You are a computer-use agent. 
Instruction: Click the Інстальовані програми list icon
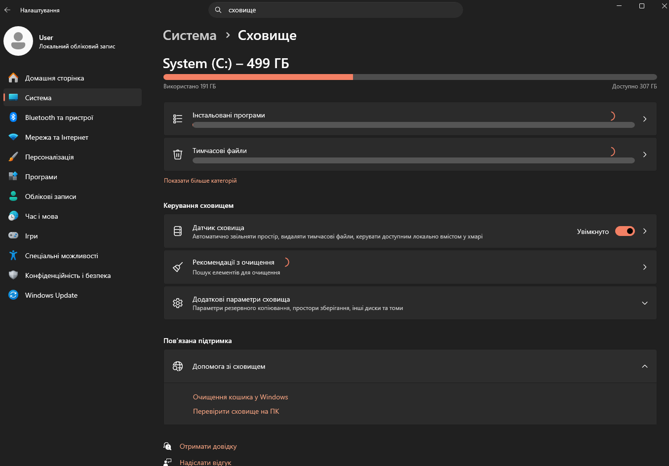pyautogui.click(x=178, y=119)
